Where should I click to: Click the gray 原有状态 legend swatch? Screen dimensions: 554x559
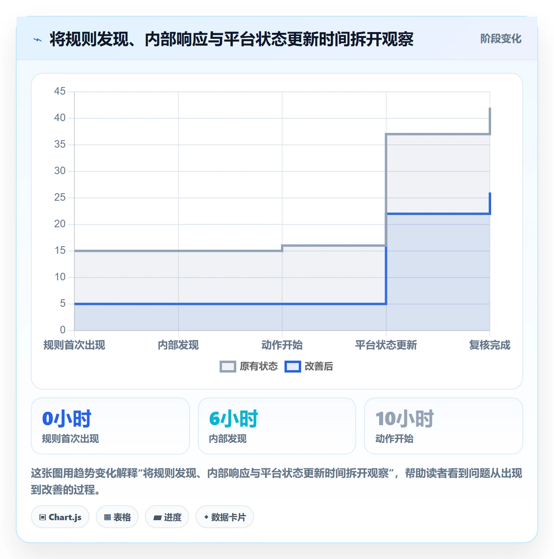coord(228,367)
